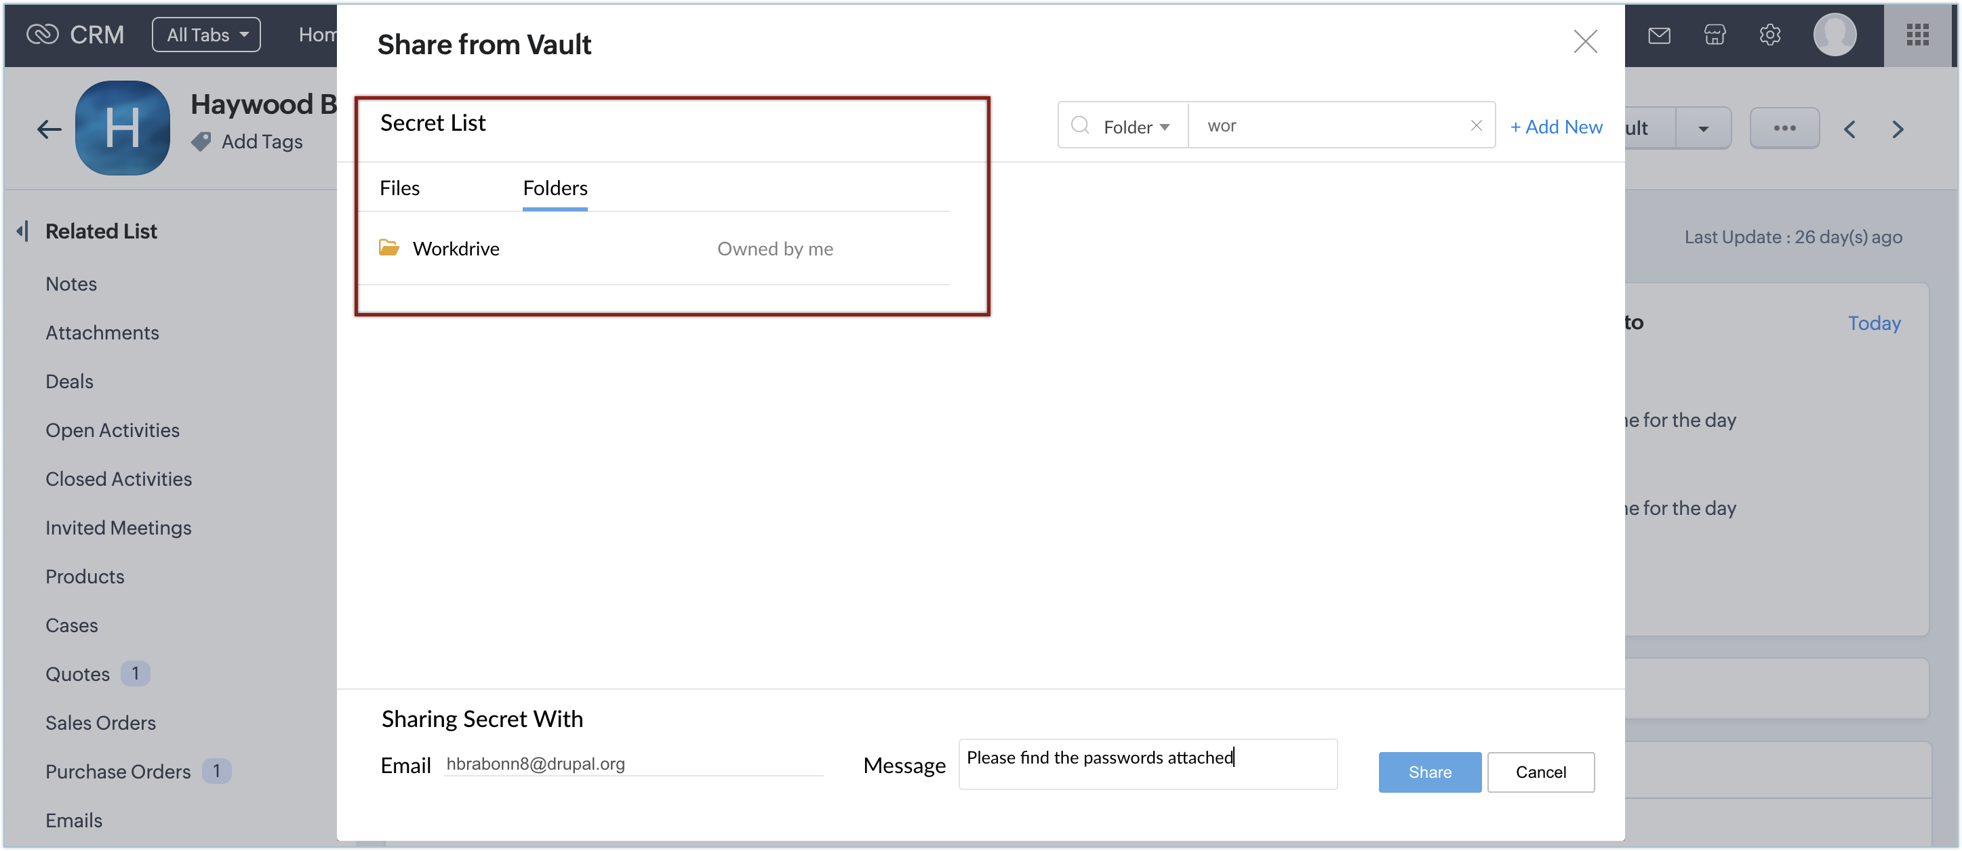Click the Add Tags tag icon
1962x851 pixels.
tap(201, 142)
